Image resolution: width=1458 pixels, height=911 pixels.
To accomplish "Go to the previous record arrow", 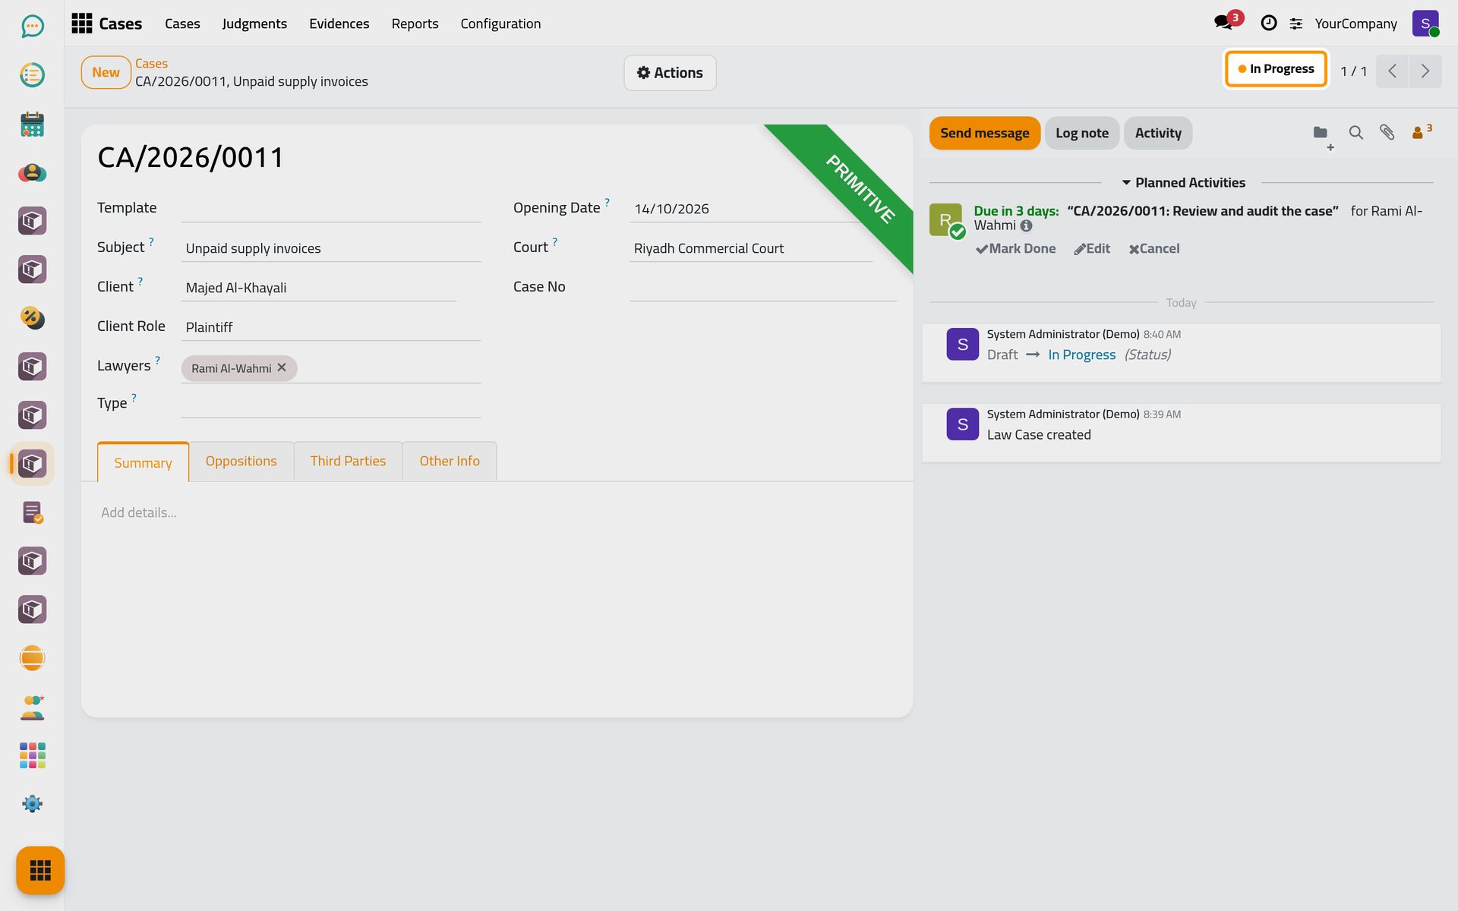I will 1393,71.
